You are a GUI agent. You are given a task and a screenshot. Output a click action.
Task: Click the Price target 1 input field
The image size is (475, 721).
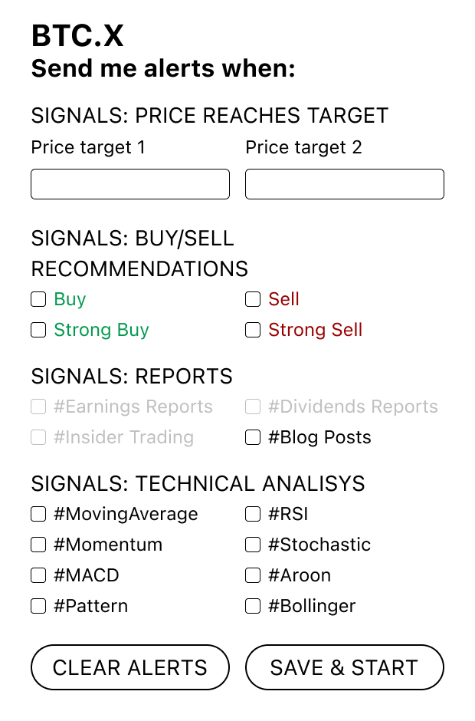pos(129,184)
